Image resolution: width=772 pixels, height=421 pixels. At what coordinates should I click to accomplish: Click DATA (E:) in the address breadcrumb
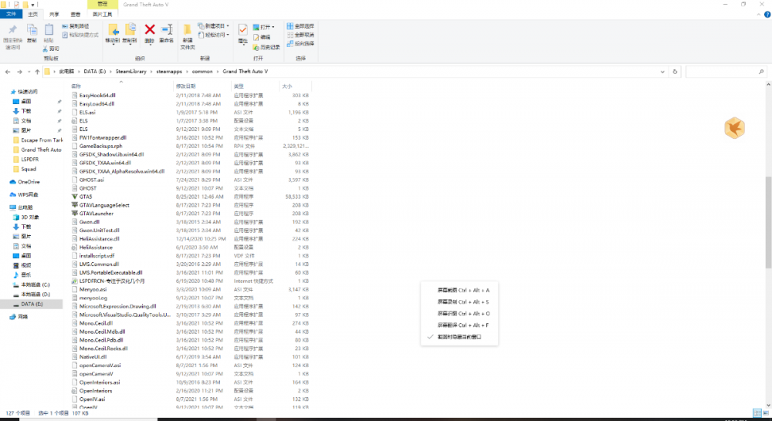tap(94, 72)
